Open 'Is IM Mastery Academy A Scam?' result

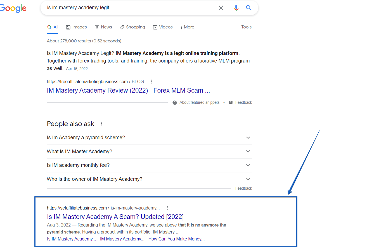point(115,217)
